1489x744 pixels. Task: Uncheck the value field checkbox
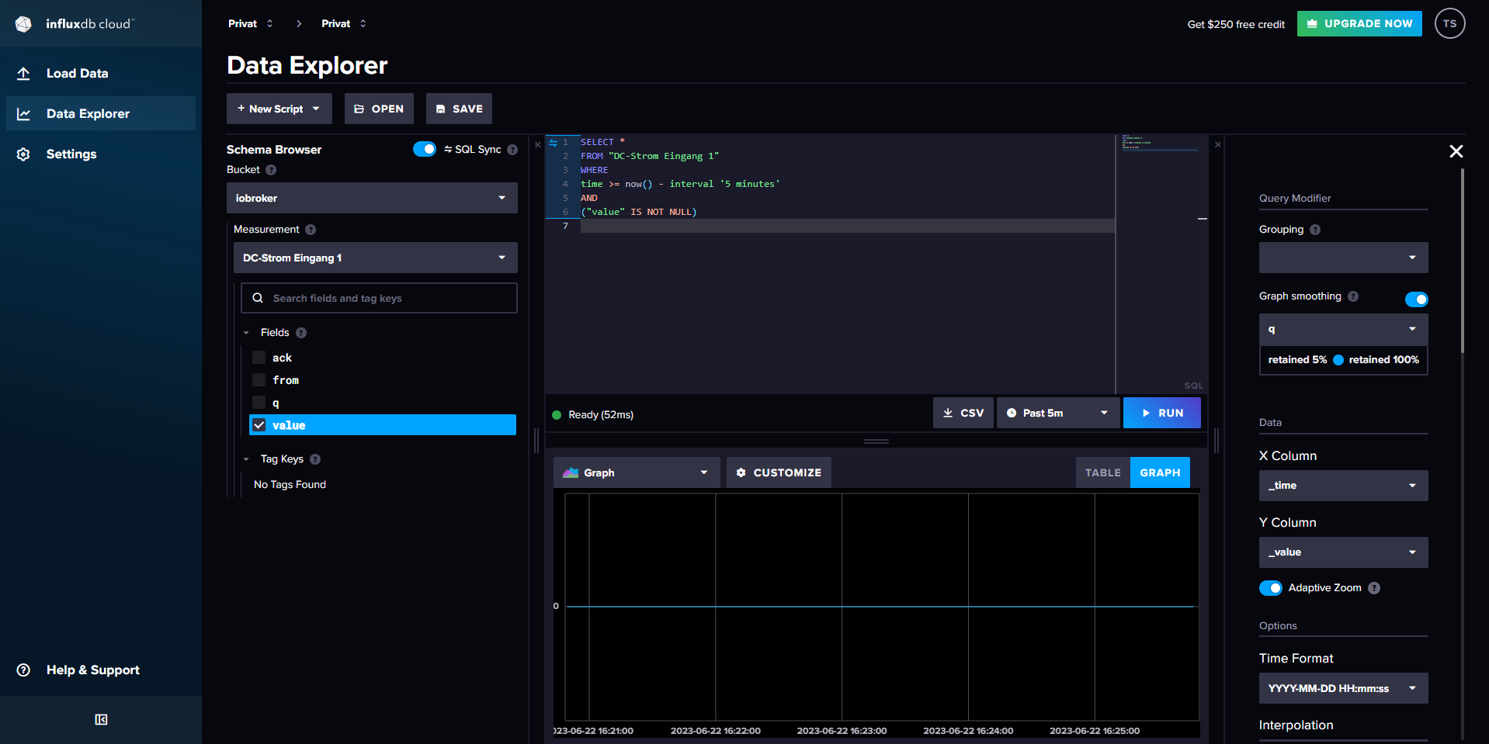point(259,425)
